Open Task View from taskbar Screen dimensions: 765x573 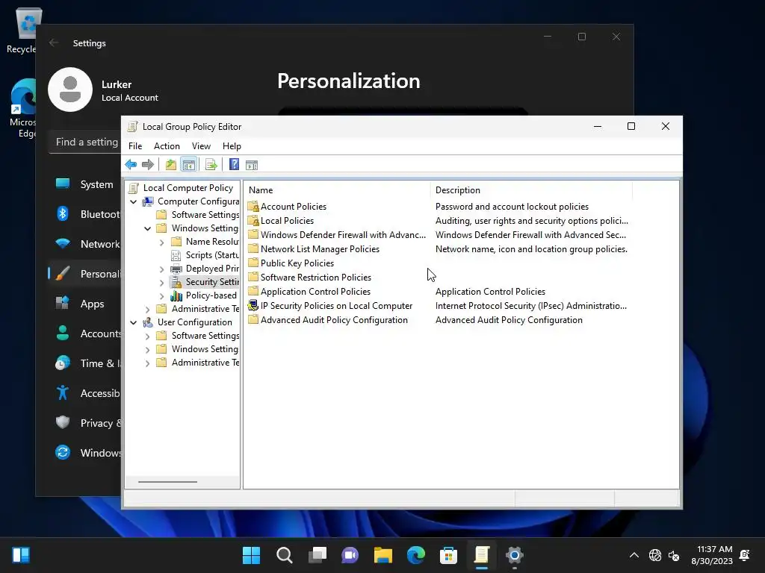tap(317, 555)
